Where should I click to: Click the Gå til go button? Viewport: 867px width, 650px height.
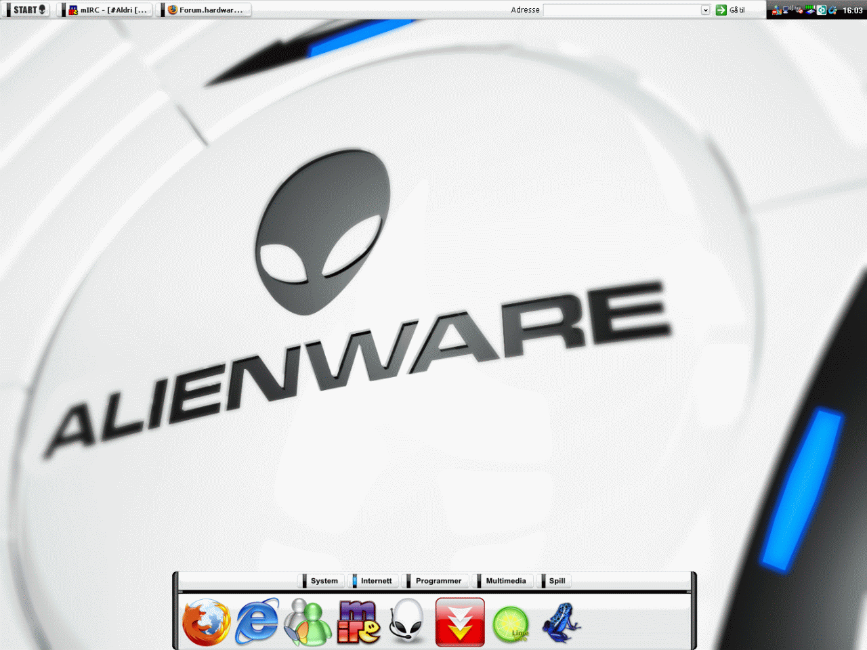[731, 10]
